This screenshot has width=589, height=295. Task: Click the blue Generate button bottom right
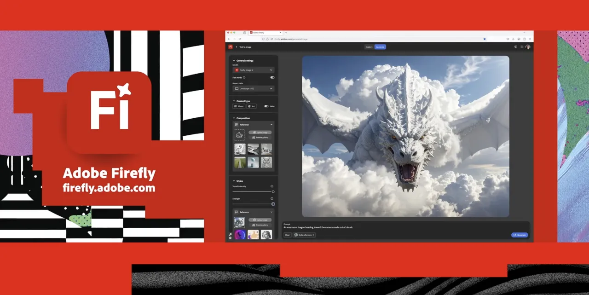520,235
